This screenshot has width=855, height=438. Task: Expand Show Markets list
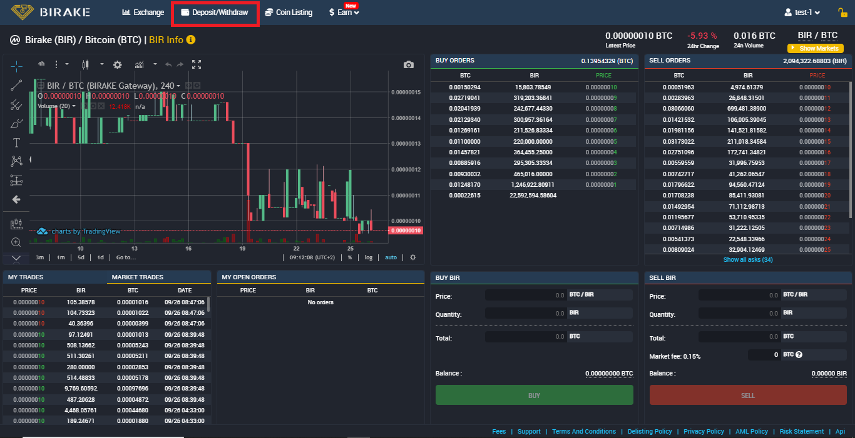point(816,48)
